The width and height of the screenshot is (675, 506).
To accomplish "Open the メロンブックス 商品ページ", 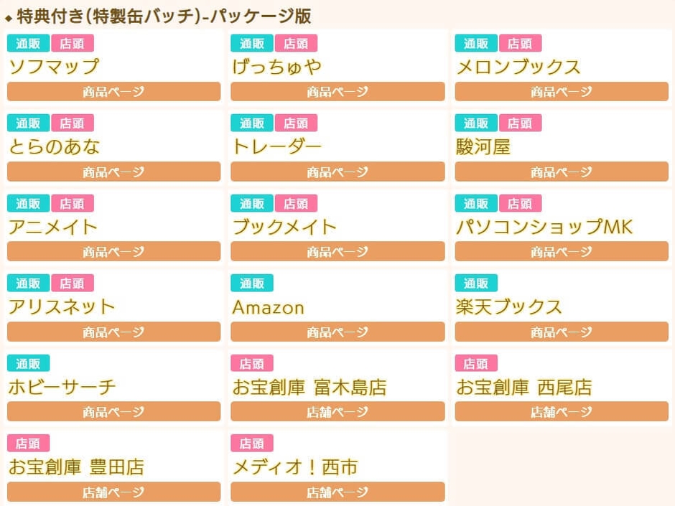I will (562, 91).
